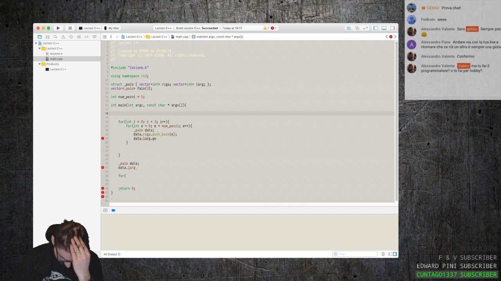Choose the Lezioni C++ scheme selector
Screen dimensions: 501x281
point(89,28)
